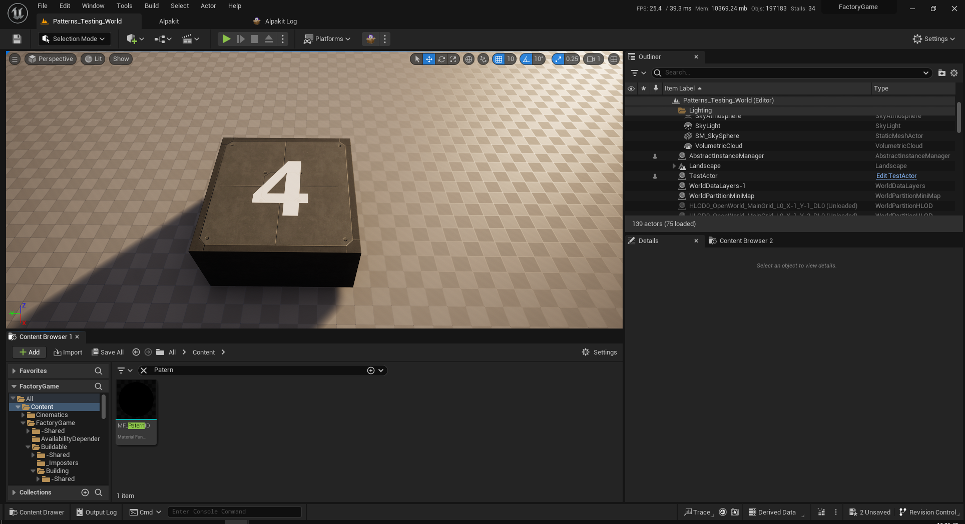
Task: Select the viewport select-objects tool
Action: tap(417, 59)
